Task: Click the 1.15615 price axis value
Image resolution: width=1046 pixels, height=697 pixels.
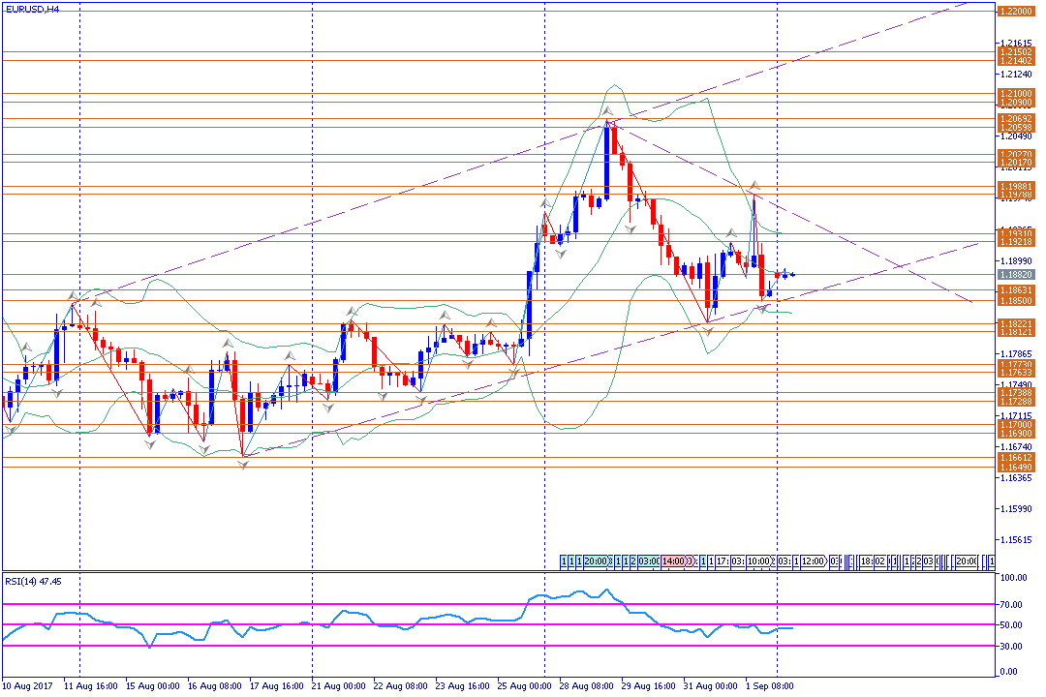Action: click(1016, 540)
